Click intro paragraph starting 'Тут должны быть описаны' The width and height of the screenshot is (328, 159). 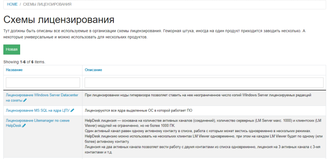(154, 34)
